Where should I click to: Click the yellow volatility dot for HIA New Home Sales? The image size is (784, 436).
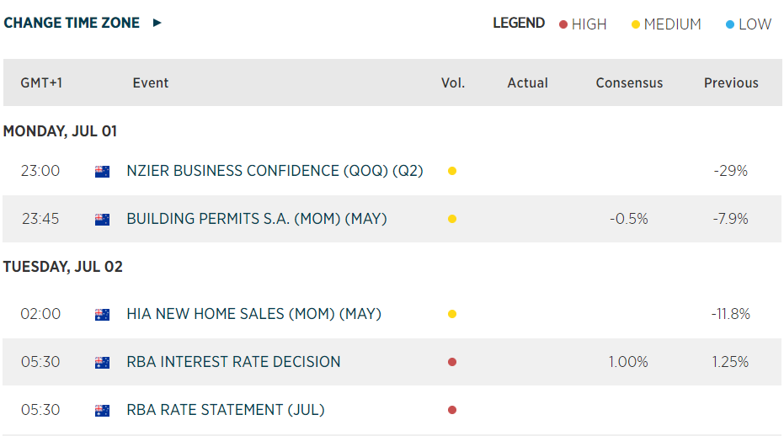point(452,314)
